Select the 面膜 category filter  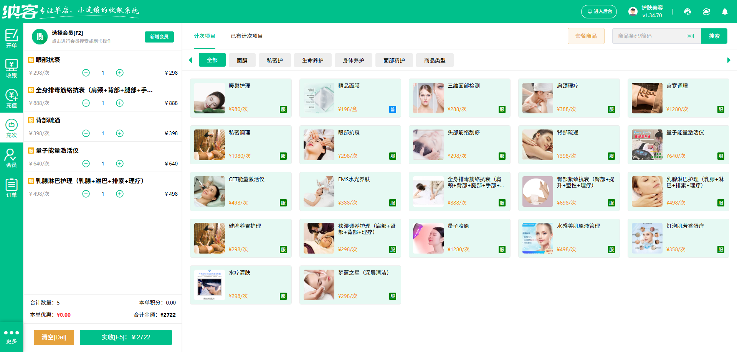[x=242, y=60]
